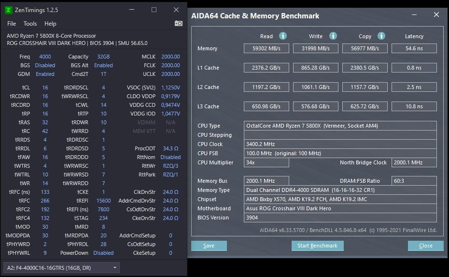This screenshot has height=277, width=449.
Task: Click the Read info icon in AIDA64
Action: pos(283,36)
